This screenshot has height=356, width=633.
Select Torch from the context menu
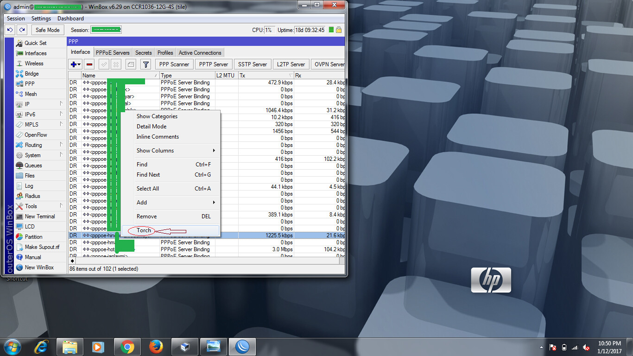point(143,230)
